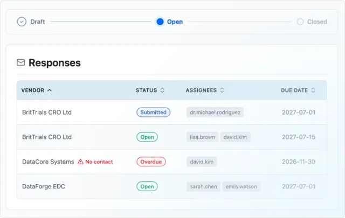Click BritTrials CRO Ltd due 2027-07-15
The width and height of the screenshot is (345, 218).
[x=47, y=137]
